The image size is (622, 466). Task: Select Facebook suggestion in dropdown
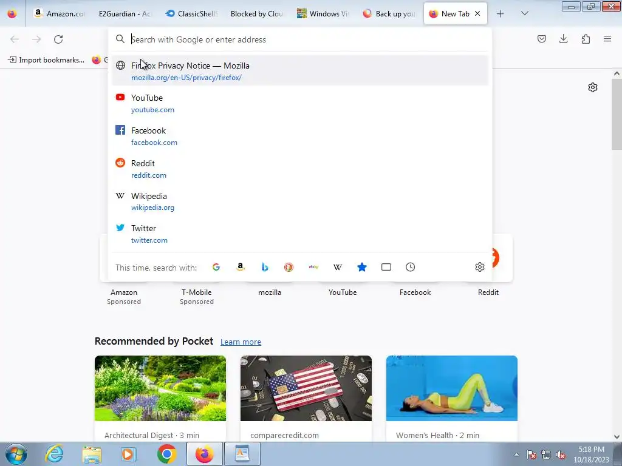(300, 136)
